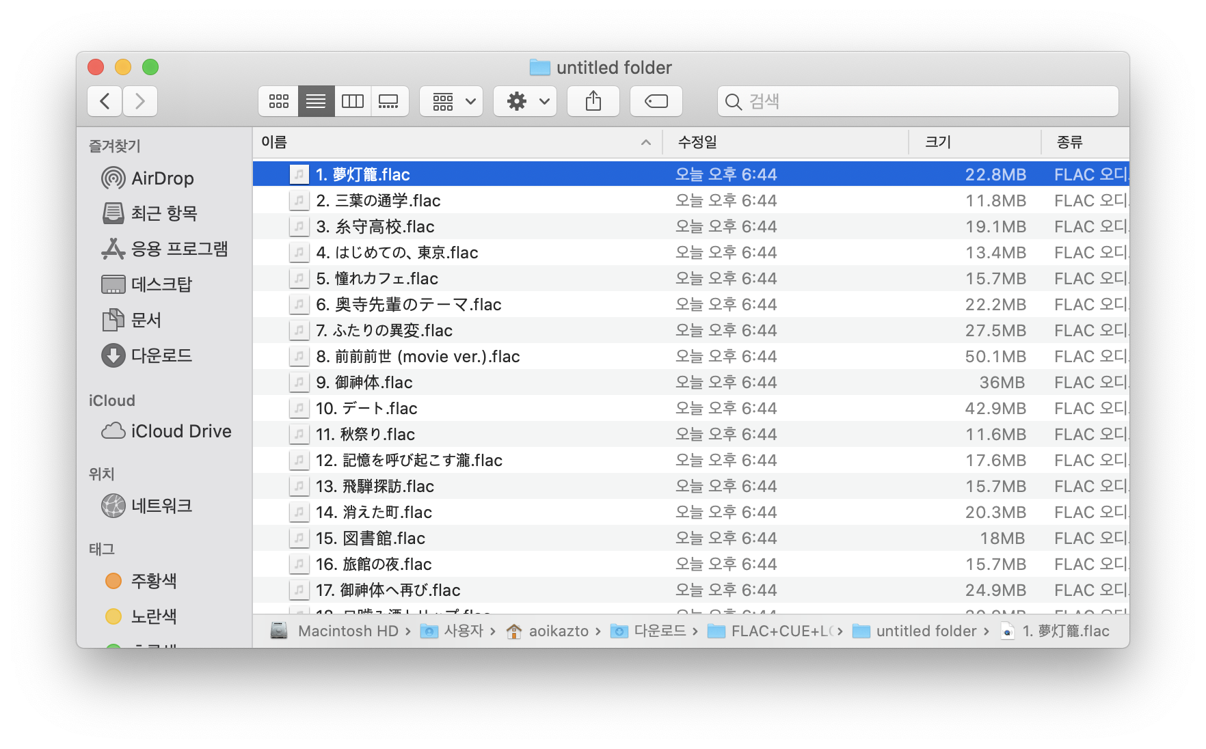Open the gear action menu

click(x=525, y=101)
